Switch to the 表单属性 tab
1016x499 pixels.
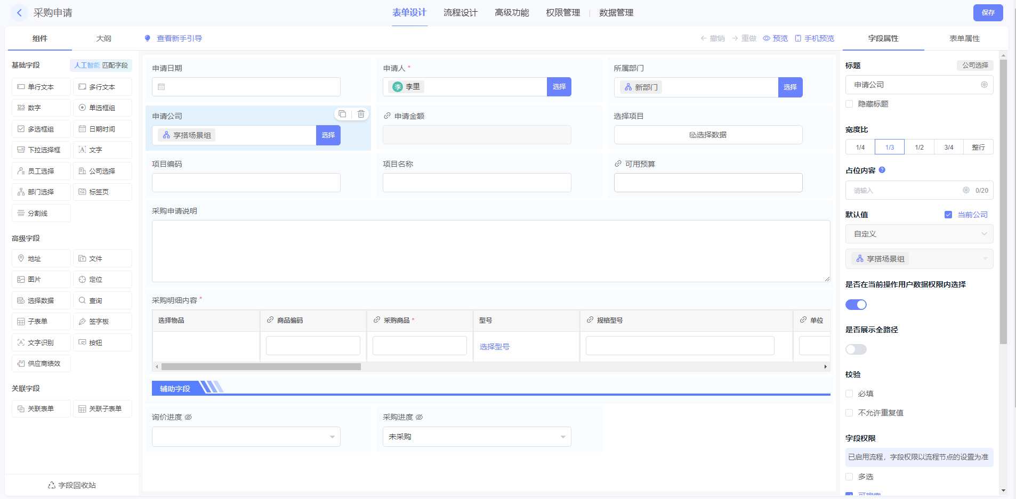point(964,38)
